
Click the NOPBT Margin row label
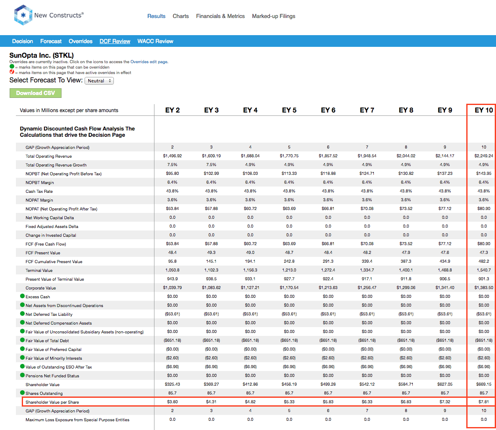pyautogui.click(x=39, y=182)
